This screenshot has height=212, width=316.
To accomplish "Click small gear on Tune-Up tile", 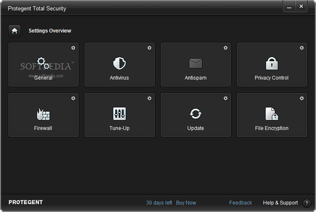I will 149,98.
